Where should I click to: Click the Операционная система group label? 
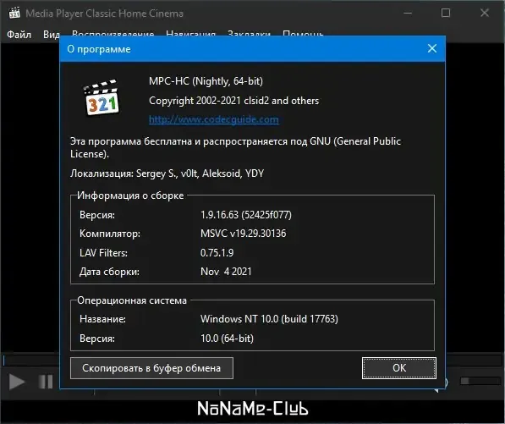pyautogui.click(x=132, y=300)
